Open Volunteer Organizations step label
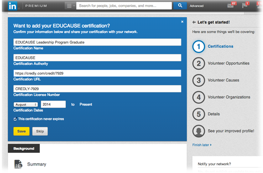This screenshot has height=173, width=263. click(x=229, y=97)
